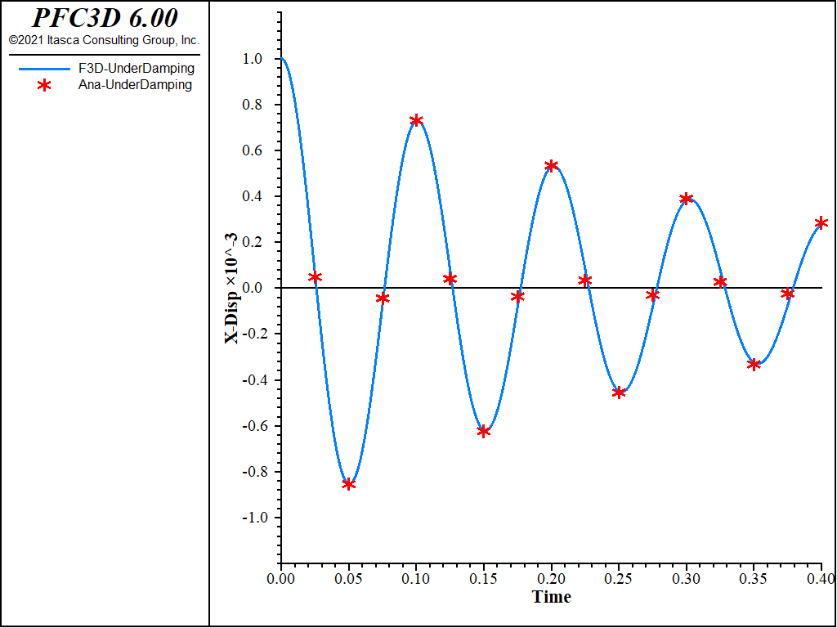
Task: Select the F3D-UnderDamping legend entry
Action: [x=106, y=69]
